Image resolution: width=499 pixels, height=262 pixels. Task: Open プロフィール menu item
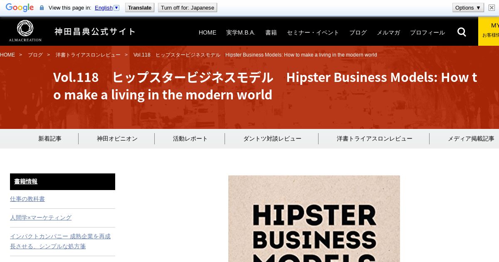(x=427, y=32)
